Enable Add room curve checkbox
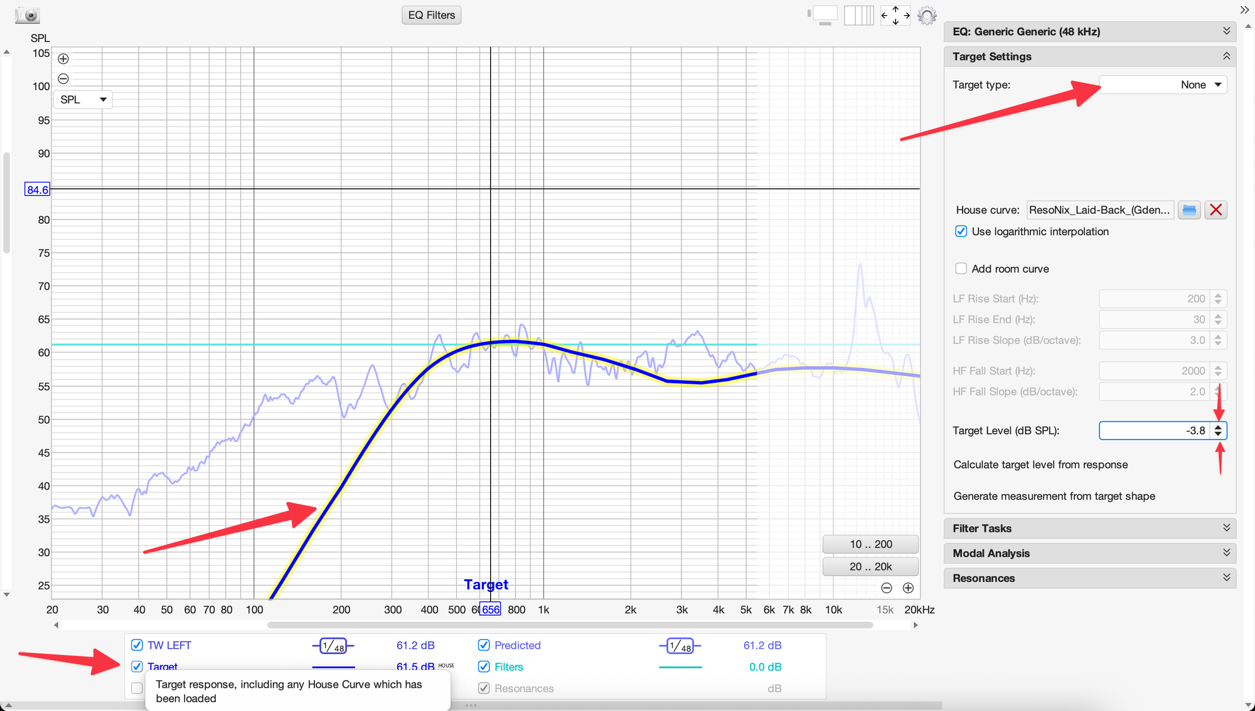Viewport: 1255px width, 711px height. pos(961,269)
